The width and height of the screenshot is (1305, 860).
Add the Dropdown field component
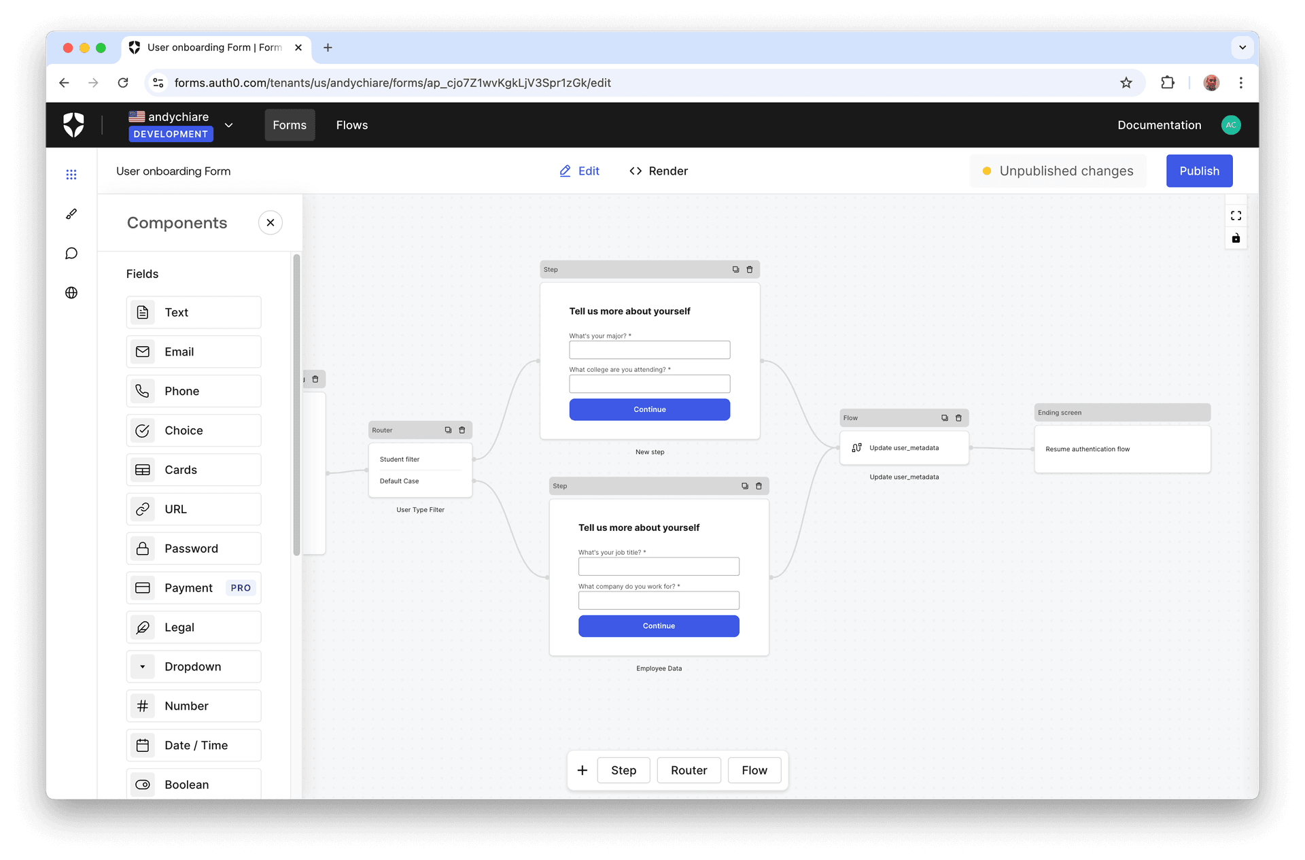pyautogui.click(x=194, y=668)
